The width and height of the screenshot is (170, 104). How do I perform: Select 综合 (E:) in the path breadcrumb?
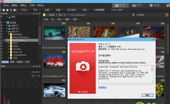point(63,15)
